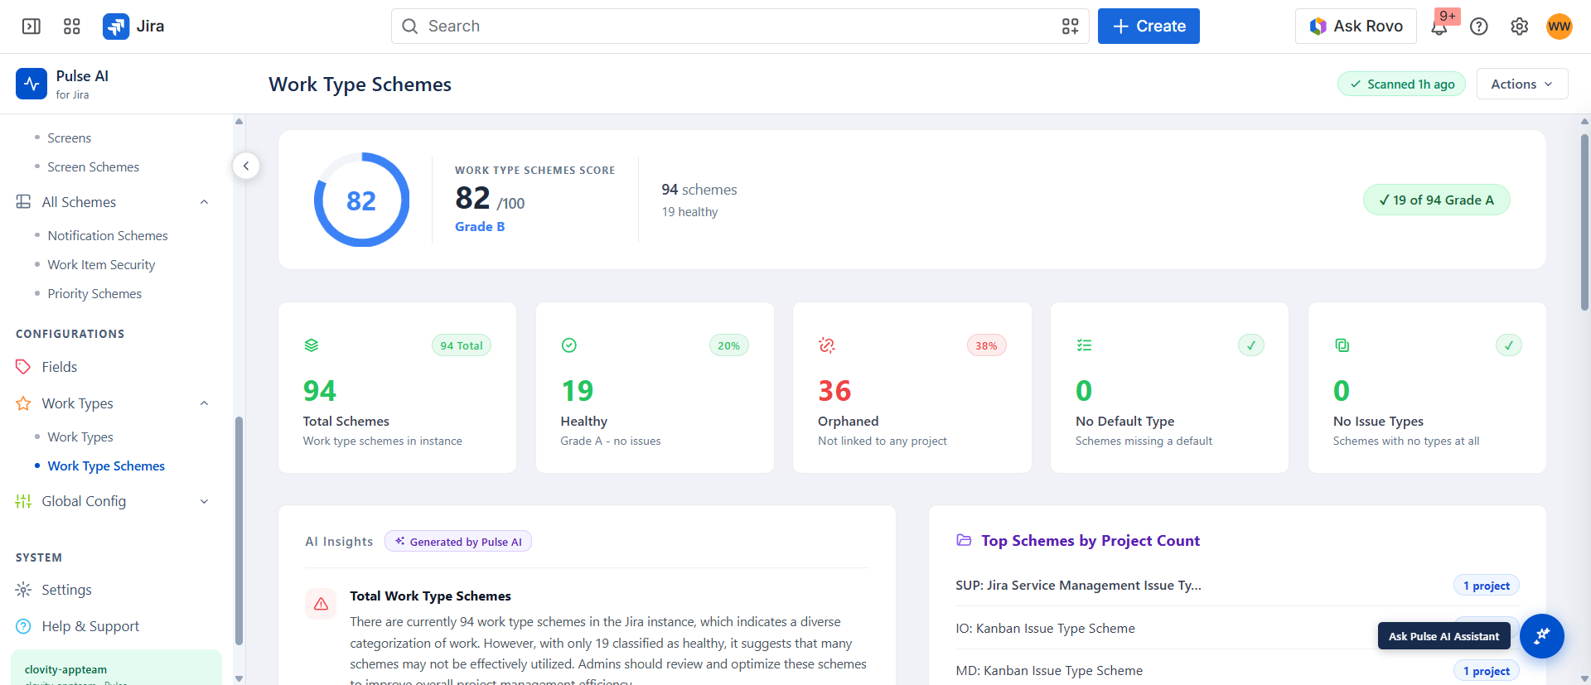Click the Work Types star icon
This screenshot has height=685, width=1591.
tap(23, 403)
